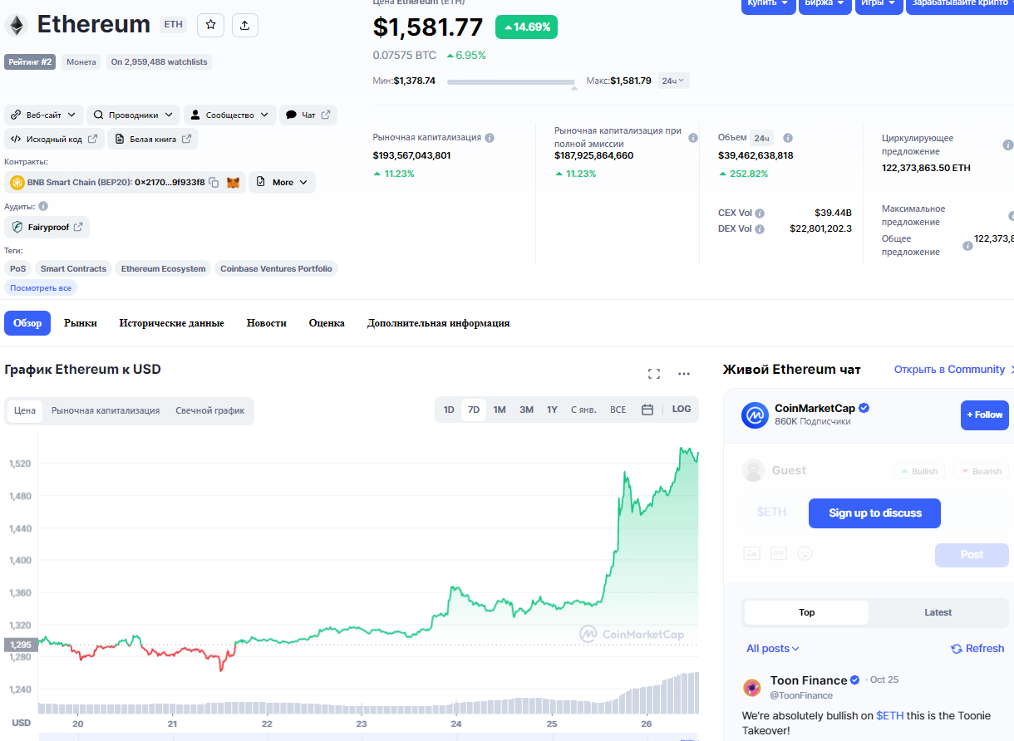Click the min-max price range slider
Viewport: 1014px width, 741px height.
[511, 81]
